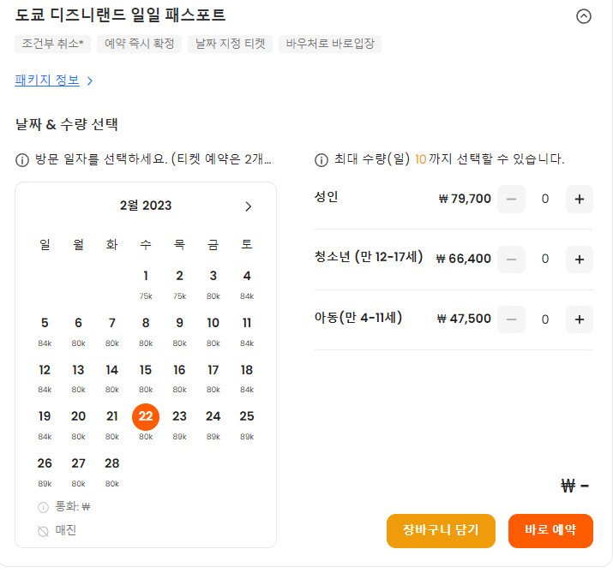Click 바로 예약 button
The width and height of the screenshot is (613, 573).
pos(550,530)
